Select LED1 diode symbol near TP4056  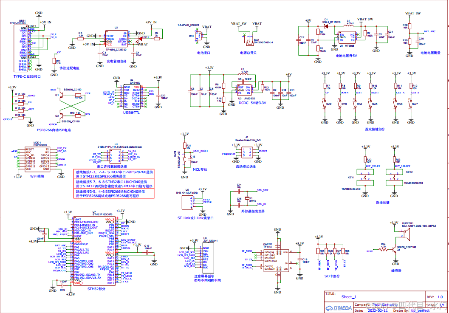pos(140,38)
